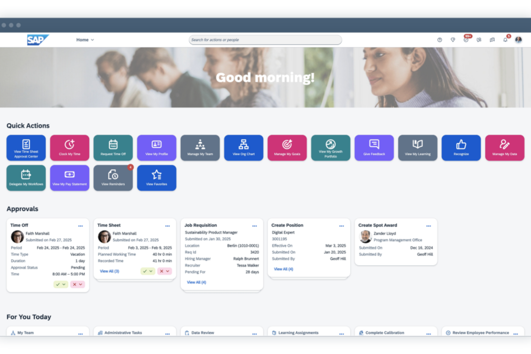Click the notifications bell icon
This screenshot has height=354, width=531.
(x=505, y=40)
